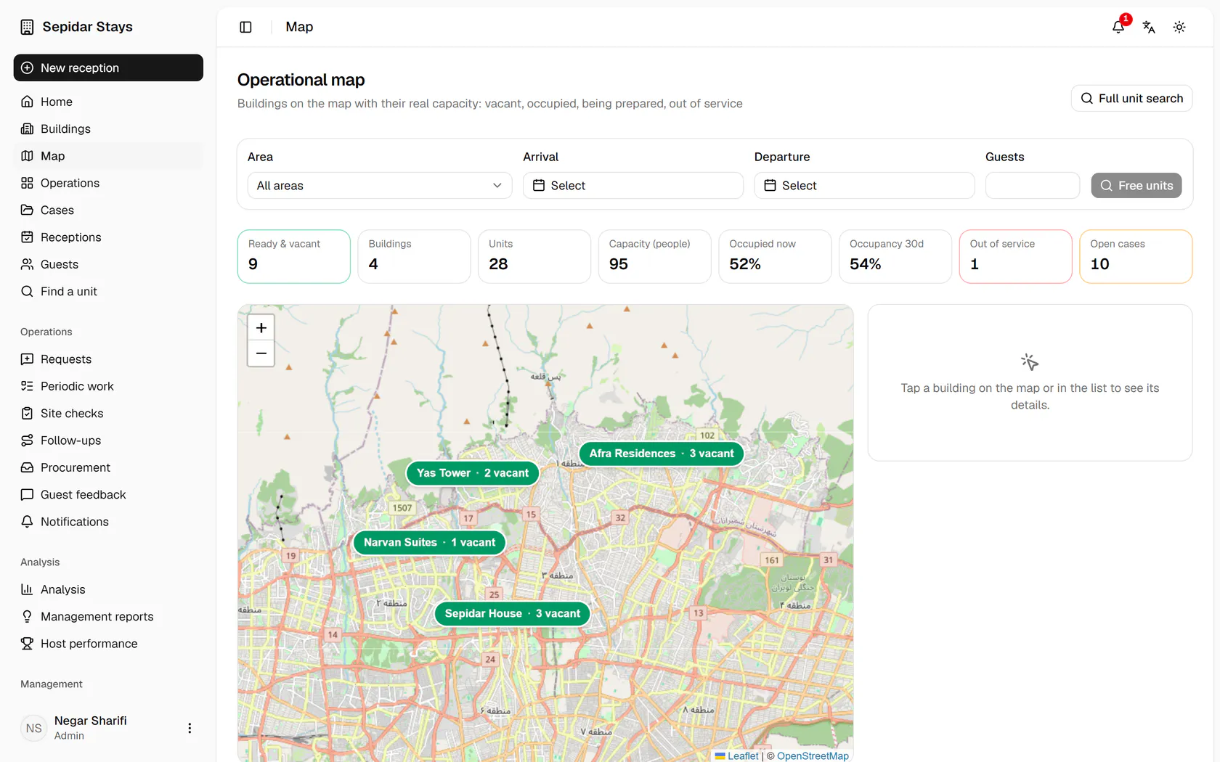Screen dimensions: 1220x762
Task: Expand the All areas dropdown
Action: click(380, 186)
